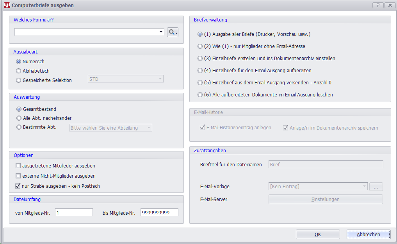Choose option (3) Einzelbriefe ins Dokumentenarchiv
This screenshot has height=244, width=397.
point(200,59)
